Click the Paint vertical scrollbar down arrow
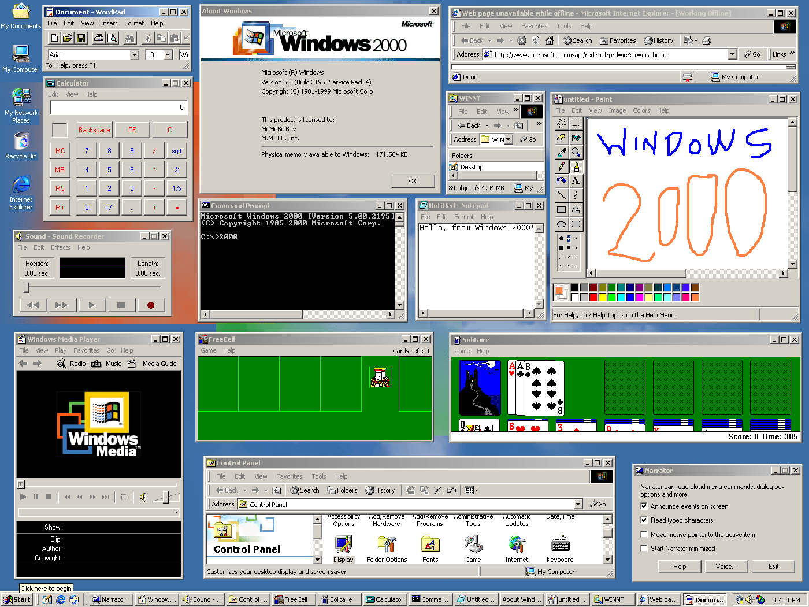This screenshot has height=607, width=809. [x=793, y=265]
